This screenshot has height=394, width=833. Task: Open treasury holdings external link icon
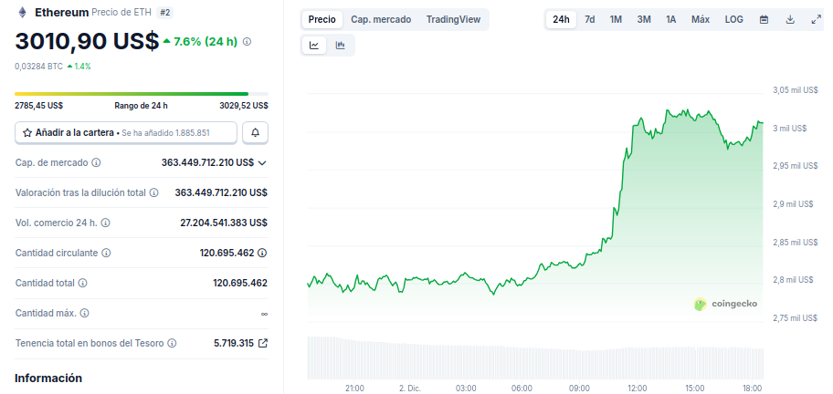pyautogui.click(x=263, y=343)
